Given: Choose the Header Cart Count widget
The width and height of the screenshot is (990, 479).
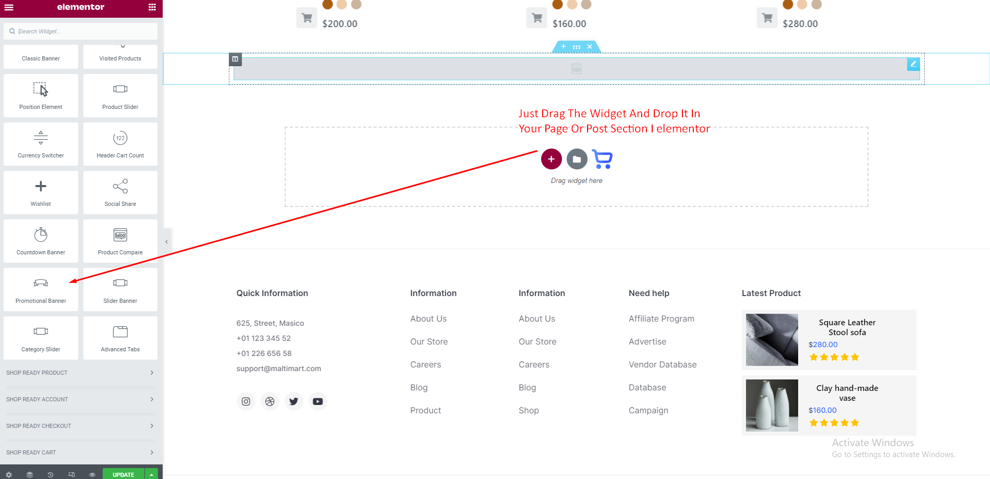Looking at the screenshot, I should (120, 144).
